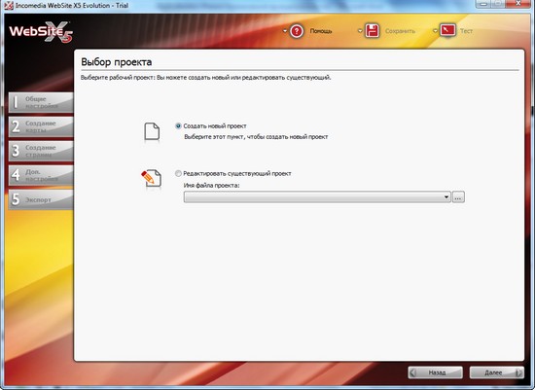Open the project file name dropdown

coord(317,196)
